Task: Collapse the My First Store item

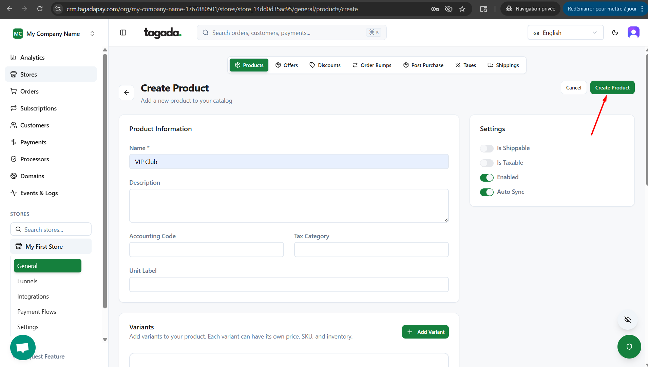Action: [51, 246]
